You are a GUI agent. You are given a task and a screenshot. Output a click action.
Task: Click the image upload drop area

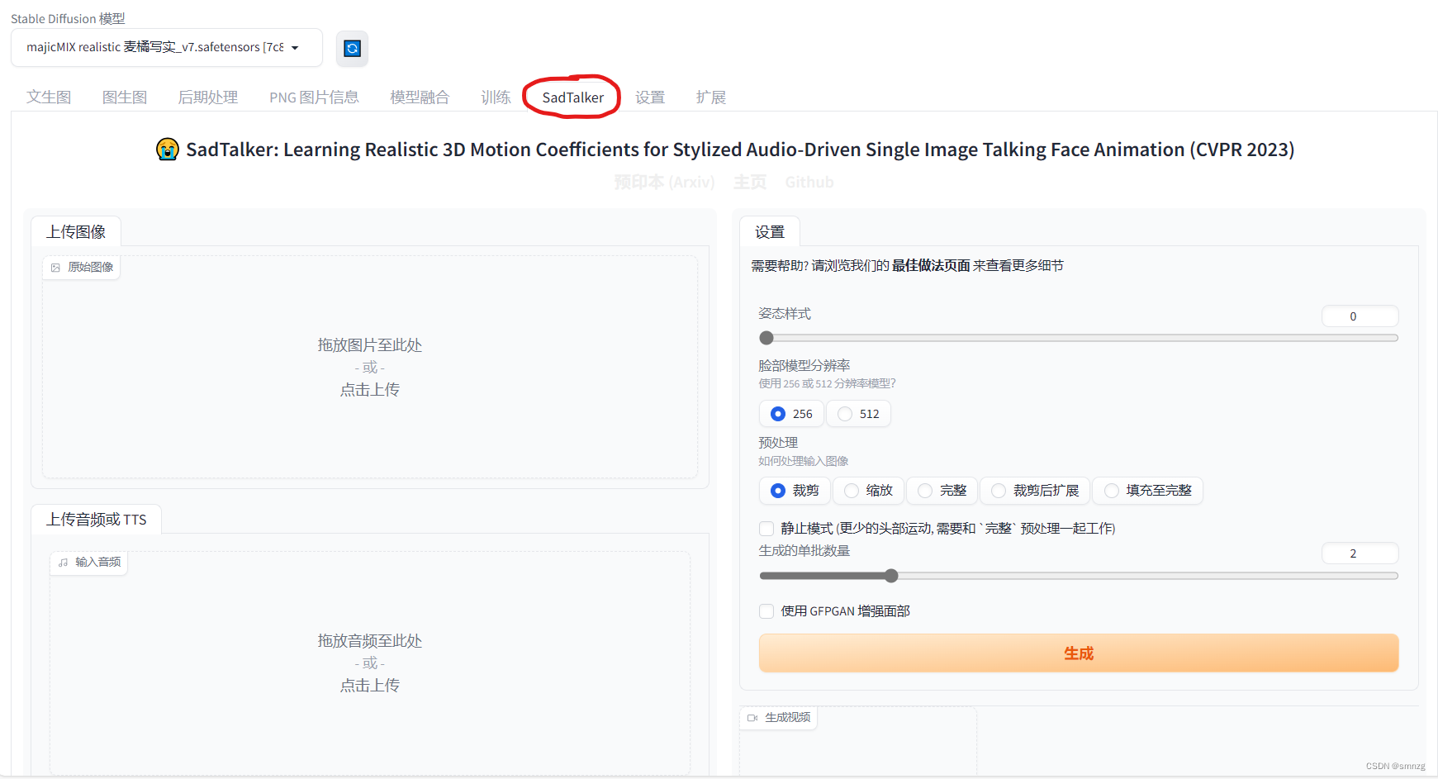(370, 367)
